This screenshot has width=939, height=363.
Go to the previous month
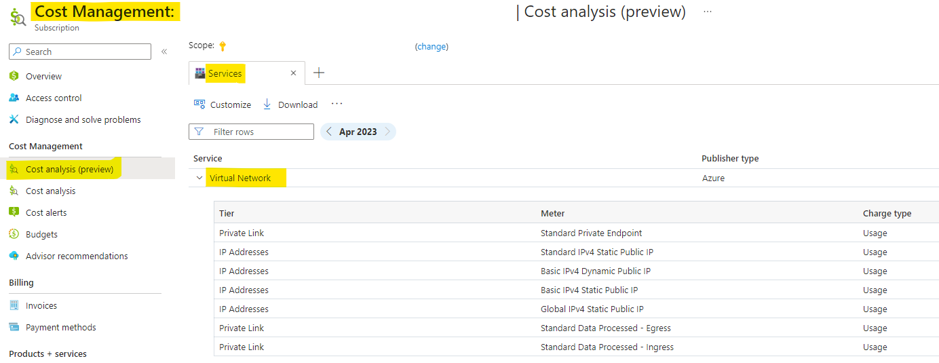(x=328, y=132)
